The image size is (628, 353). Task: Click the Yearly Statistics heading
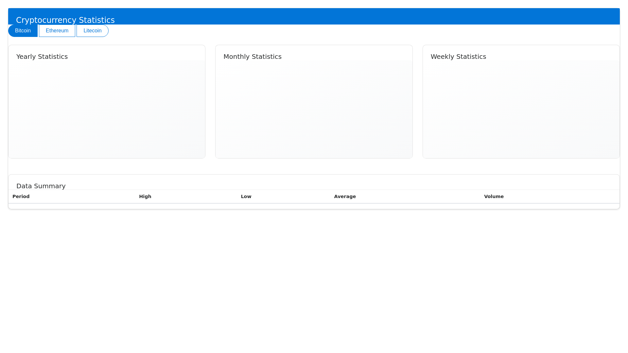(42, 57)
